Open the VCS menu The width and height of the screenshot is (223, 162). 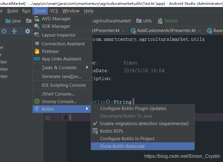coord(54,11)
